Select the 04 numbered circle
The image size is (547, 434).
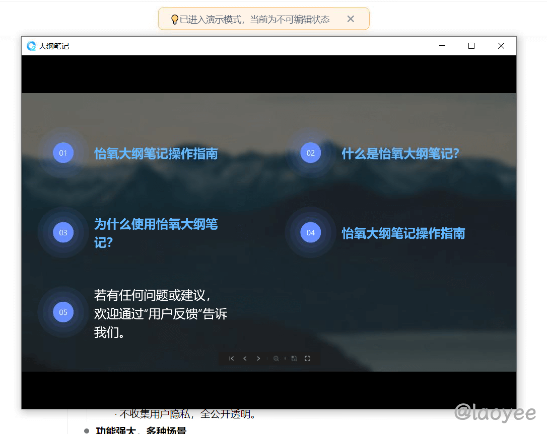click(310, 232)
